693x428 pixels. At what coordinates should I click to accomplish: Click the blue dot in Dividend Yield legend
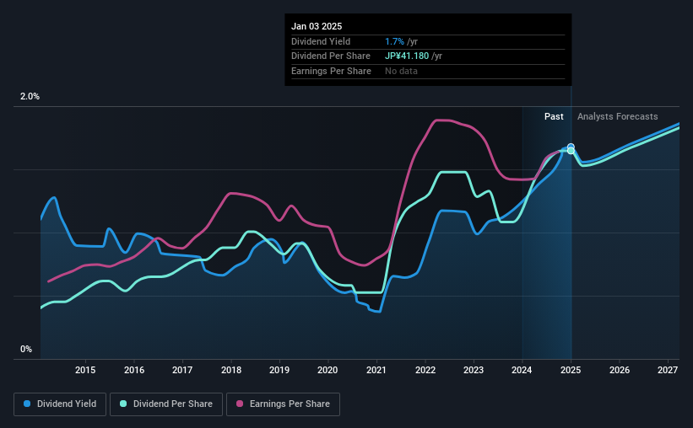pos(27,404)
